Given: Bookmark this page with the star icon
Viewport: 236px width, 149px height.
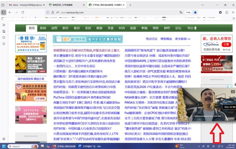Looking at the screenshot, I should [x=195, y=12].
